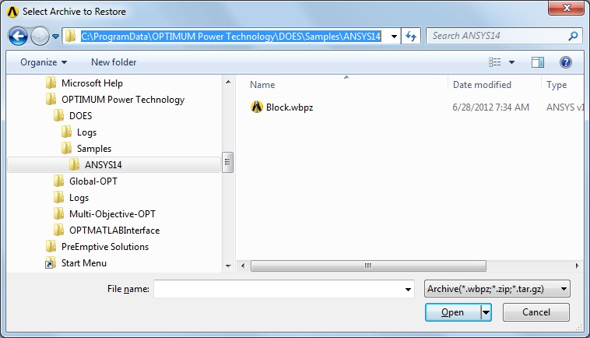
Task: Click the file list horizontal scrollbar thumb
Action: pyautogui.click(x=368, y=266)
